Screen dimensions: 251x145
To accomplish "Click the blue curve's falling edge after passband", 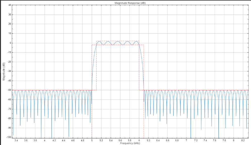I will (142, 63).
